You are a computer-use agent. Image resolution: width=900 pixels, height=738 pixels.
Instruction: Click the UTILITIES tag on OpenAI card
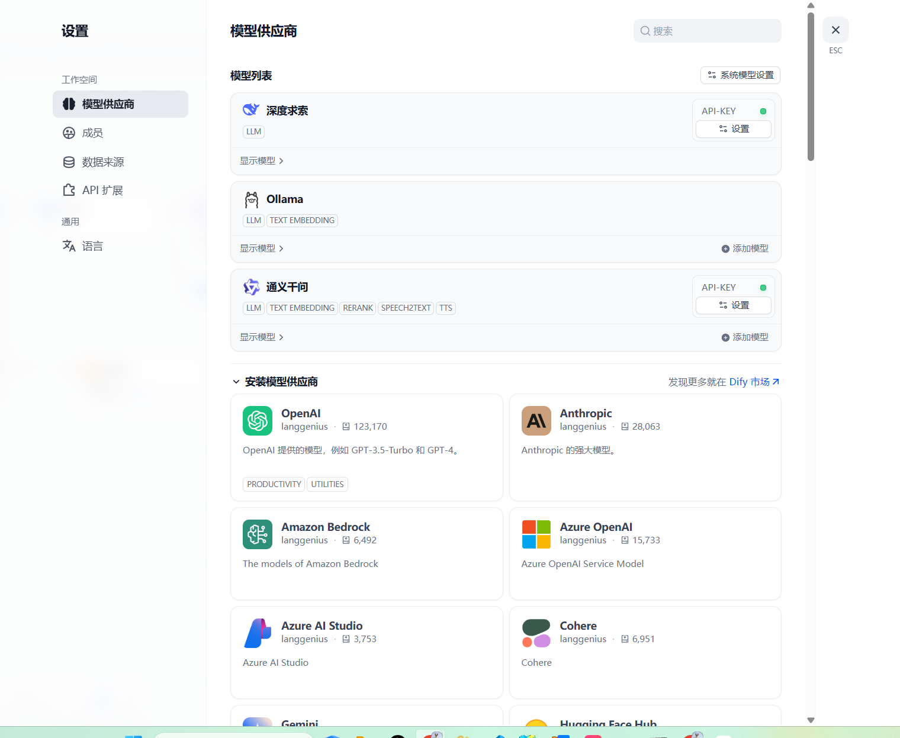coord(327,484)
